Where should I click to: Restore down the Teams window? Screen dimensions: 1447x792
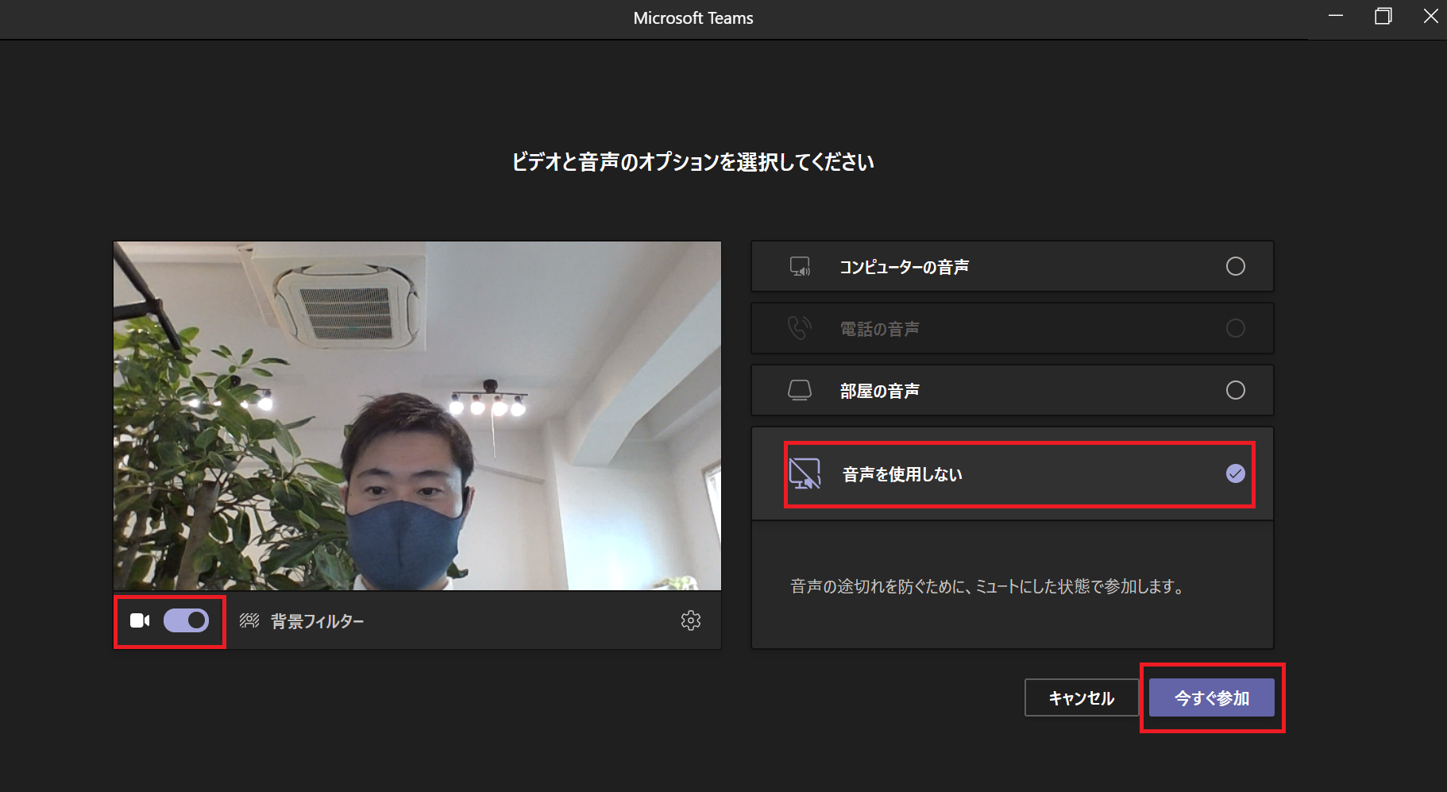[1383, 17]
